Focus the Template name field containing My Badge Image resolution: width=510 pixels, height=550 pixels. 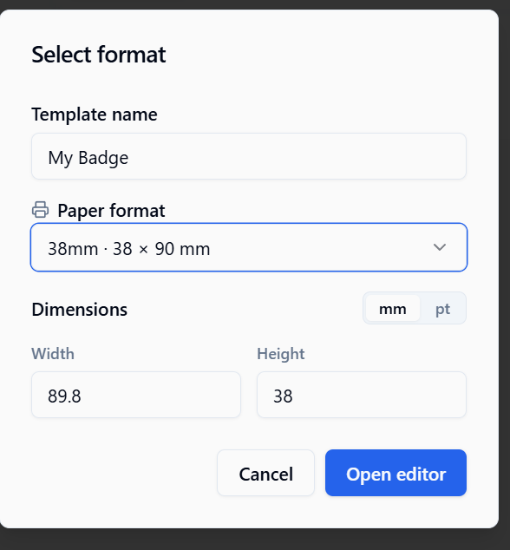pos(249,156)
